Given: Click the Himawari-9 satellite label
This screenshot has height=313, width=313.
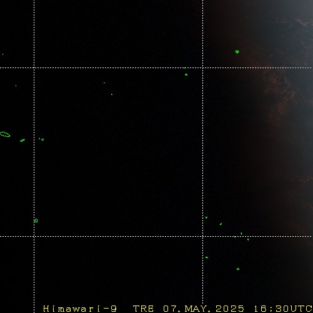Looking at the screenshot, I should coord(80,309).
